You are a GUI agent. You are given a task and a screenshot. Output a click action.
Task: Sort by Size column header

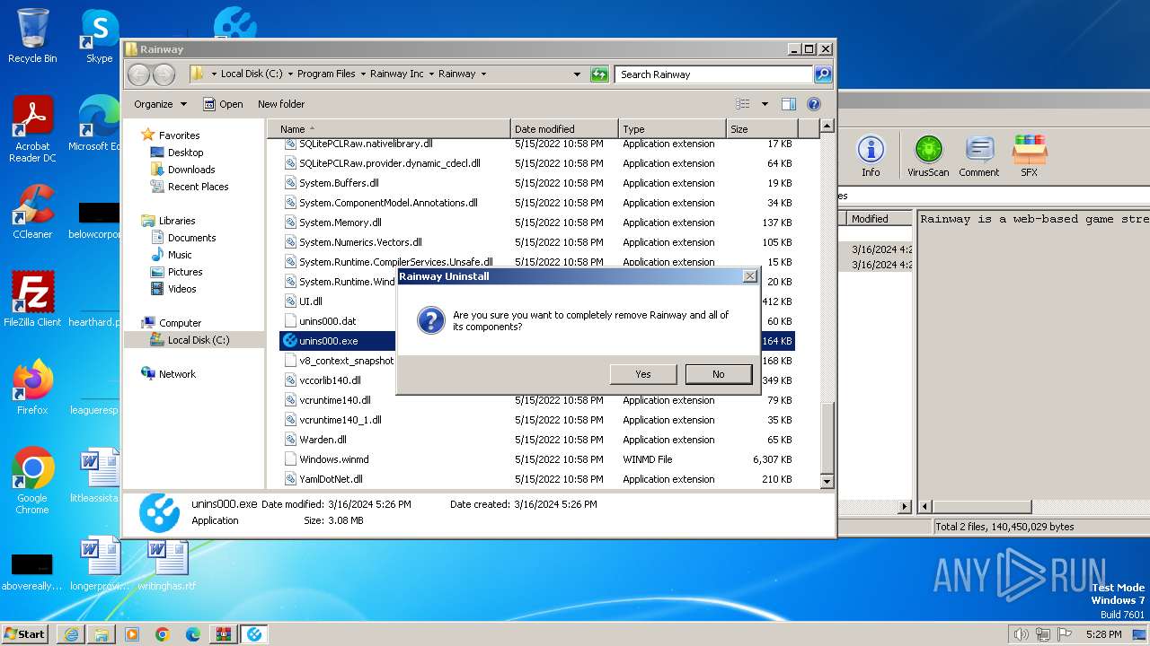click(x=762, y=129)
